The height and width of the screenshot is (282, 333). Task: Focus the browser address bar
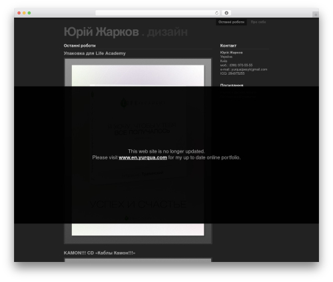(158, 13)
